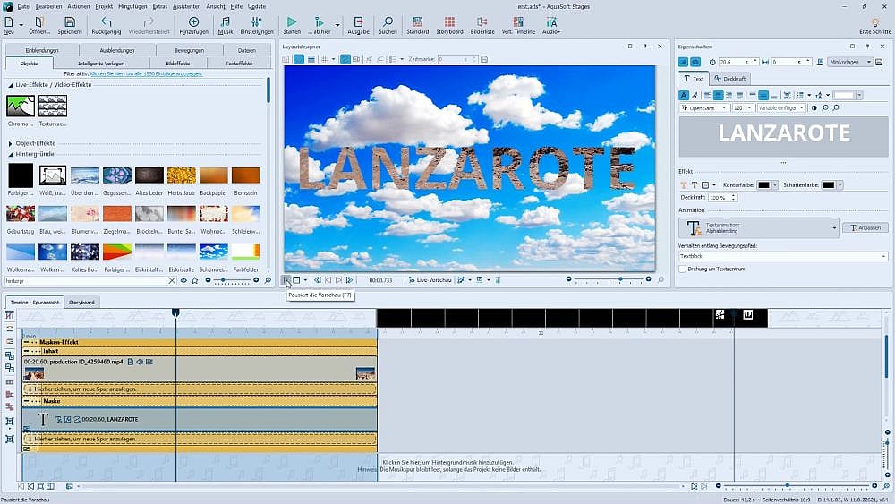Open the Extras menu
Viewport: 895px width, 504px height.
[160, 6]
